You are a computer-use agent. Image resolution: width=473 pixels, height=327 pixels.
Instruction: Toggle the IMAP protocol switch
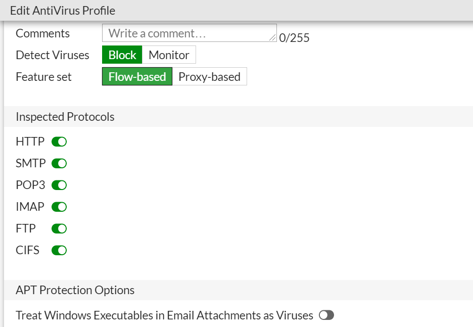coord(59,207)
